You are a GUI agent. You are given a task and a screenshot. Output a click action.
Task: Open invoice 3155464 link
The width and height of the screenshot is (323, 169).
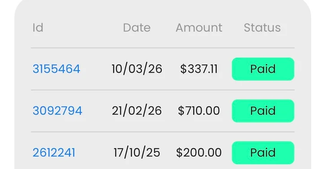pyautogui.click(x=56, y=69)
